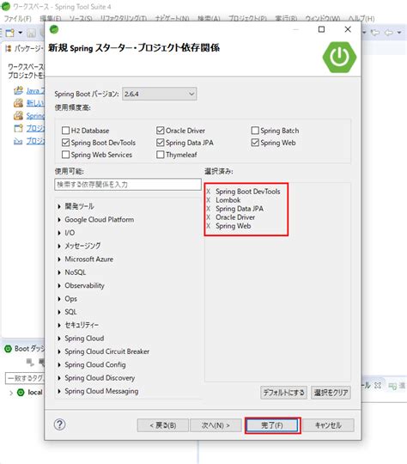Remove Spring Boot DevTools via its X icon
Image resolution: width=407 pixels, height=464 pixels.
click(x=209, y=192)
